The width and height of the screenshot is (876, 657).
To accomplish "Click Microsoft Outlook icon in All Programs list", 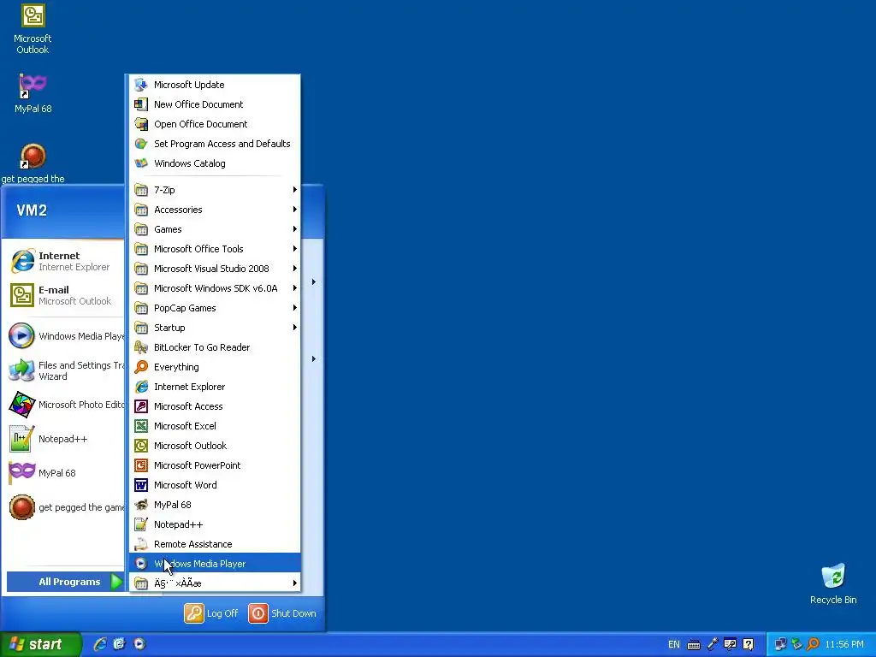I will [x=141, y=446].
